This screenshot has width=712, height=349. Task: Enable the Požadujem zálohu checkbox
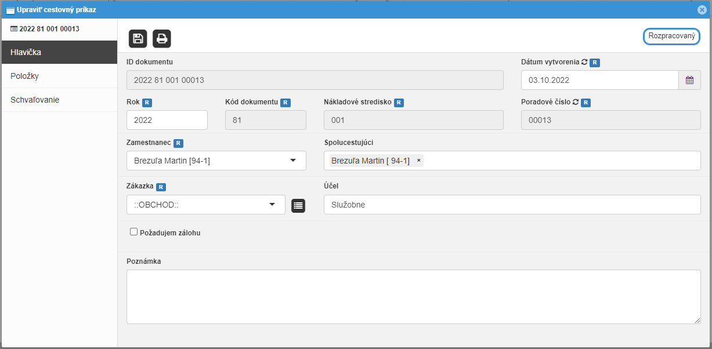click(x=134, y=232)
